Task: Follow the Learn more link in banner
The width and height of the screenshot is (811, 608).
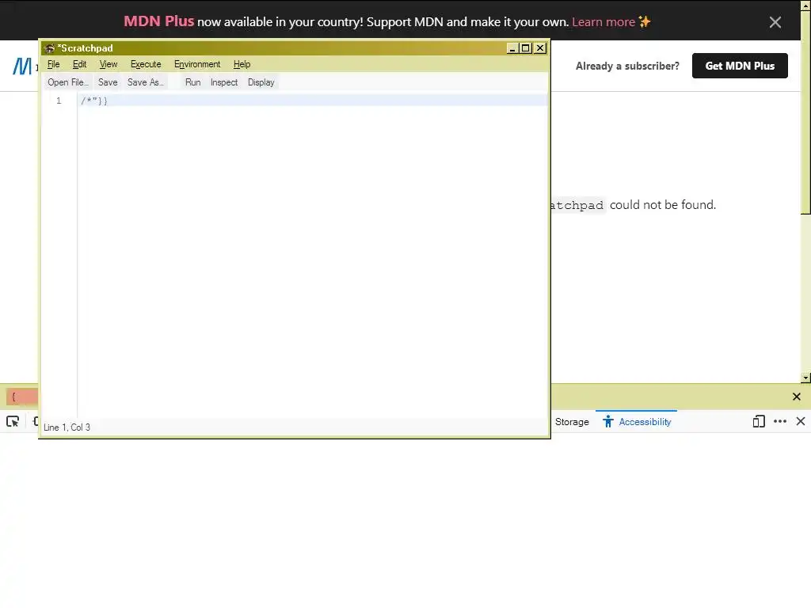Action: 603,22
